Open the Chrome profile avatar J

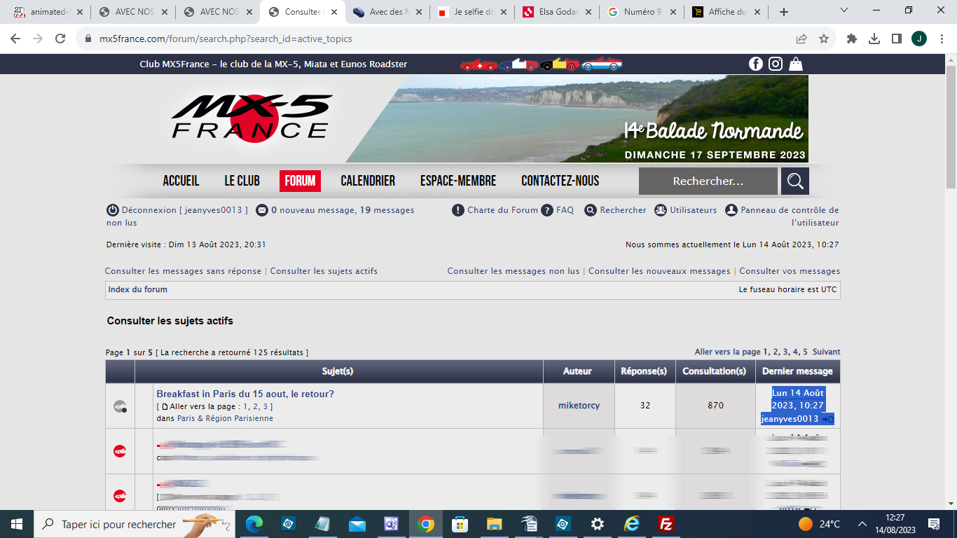[x=919, y=39]
